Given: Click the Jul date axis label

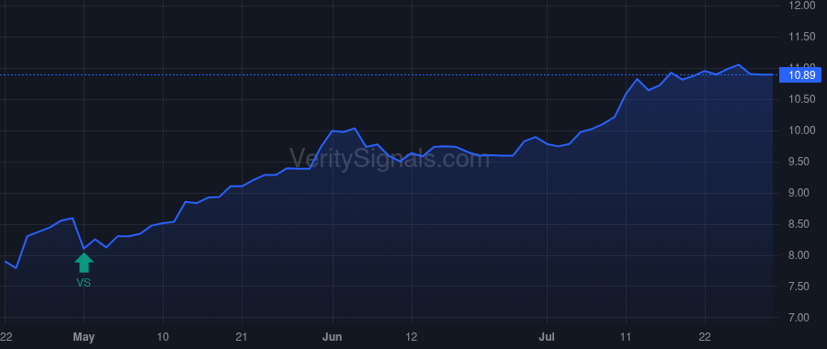Looking at the screenshot, I should [547, 337].
